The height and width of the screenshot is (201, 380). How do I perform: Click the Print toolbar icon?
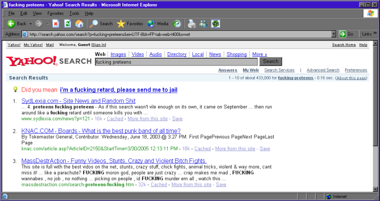[x=192, y=24]
